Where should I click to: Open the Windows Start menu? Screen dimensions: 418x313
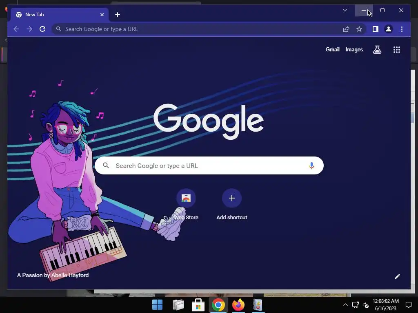[157, 305]
